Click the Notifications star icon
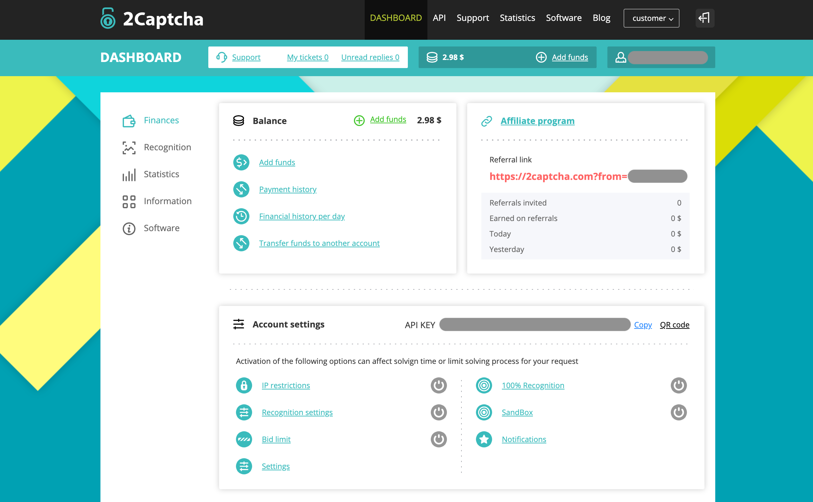 [x=484, y=439]
